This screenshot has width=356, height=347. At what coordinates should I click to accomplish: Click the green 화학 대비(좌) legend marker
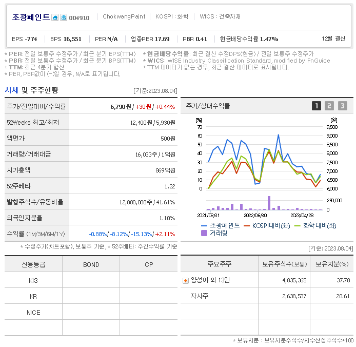(x=297, y=226)
